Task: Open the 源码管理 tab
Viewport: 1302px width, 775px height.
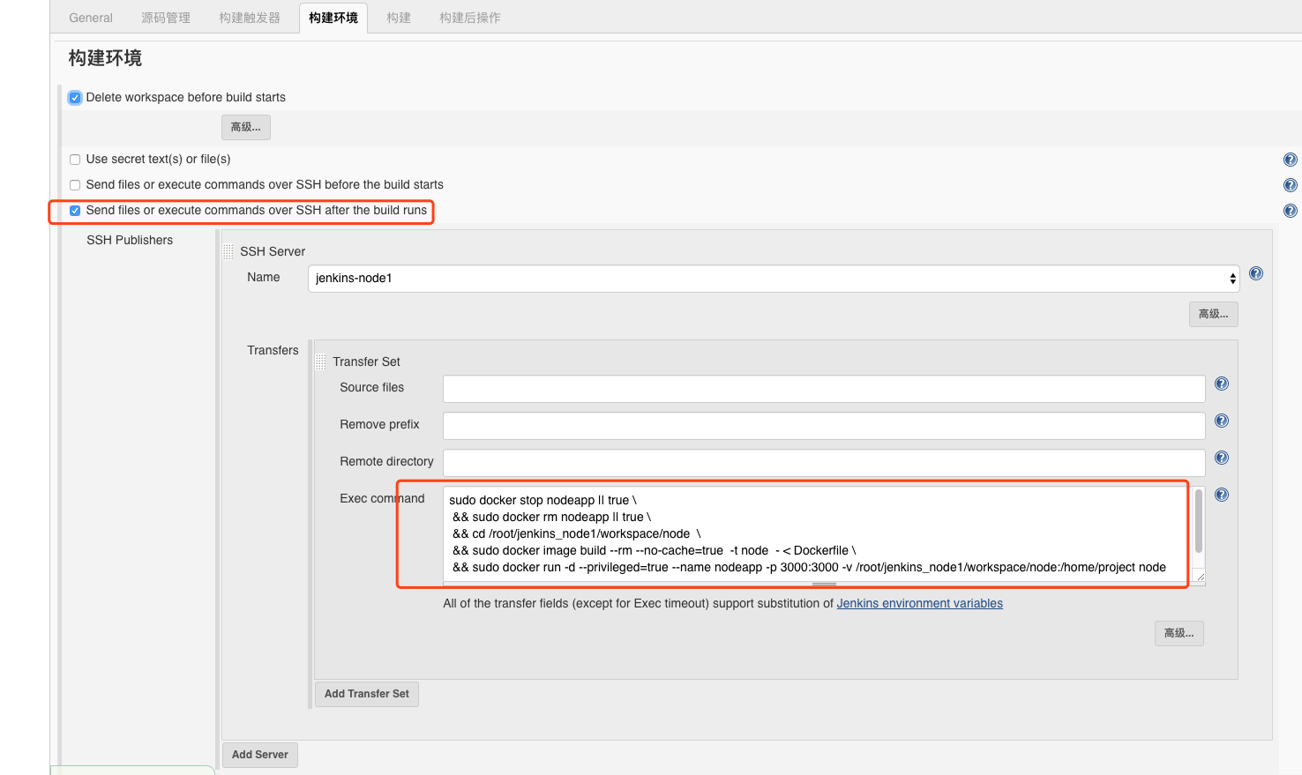Action: 166,18
